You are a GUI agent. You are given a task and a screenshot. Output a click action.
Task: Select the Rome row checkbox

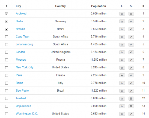coord(7,83)
